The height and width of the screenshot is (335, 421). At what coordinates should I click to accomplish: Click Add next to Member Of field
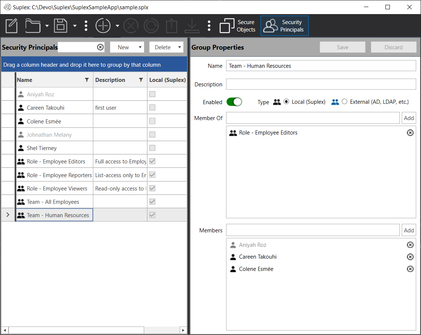click(x=409, y=118)
